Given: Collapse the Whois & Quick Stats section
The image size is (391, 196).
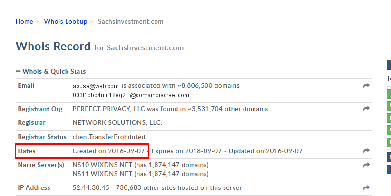Looking at the screenshot, I should (18, 71).
